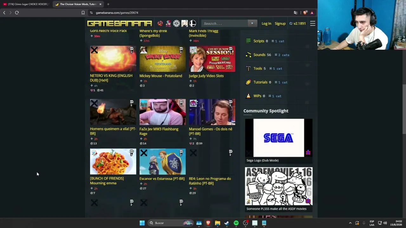Open the blonde anime character game shortcut
This screenshot has width=406, height=228.
185,23
